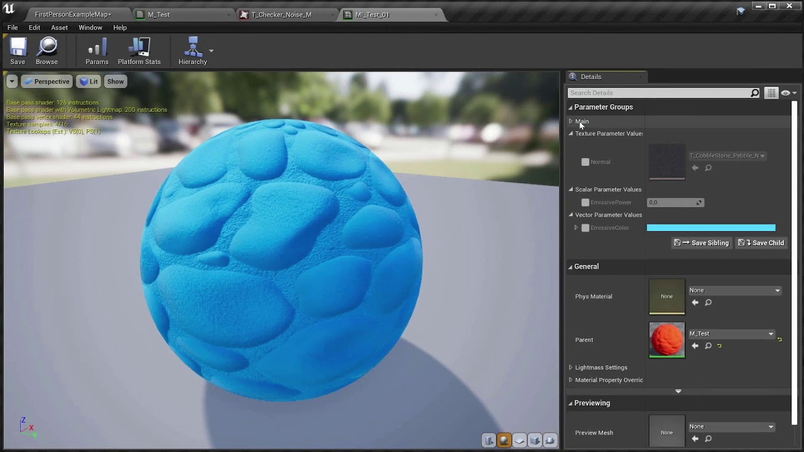Expand the Main parameter group
The width and height of the screenshot is (804, 452).
tap(570, 121)
